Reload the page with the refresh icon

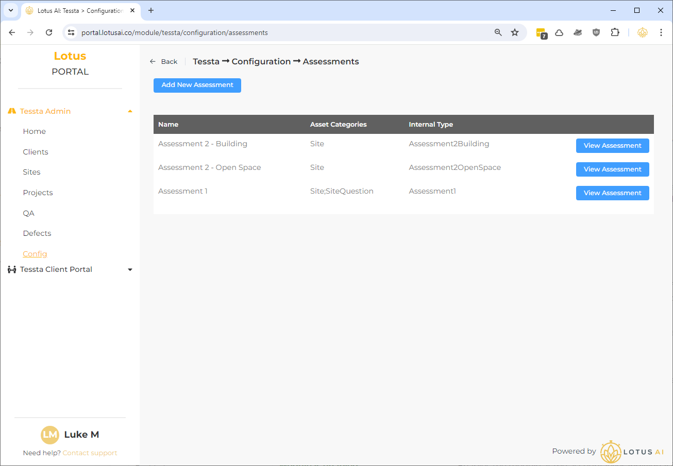(x=49, y=32)
